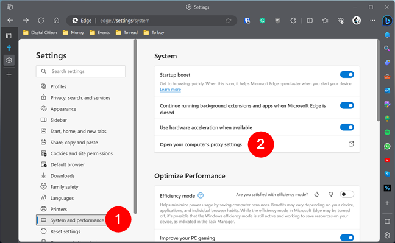Open the Favorites list icon
Screen dimensions: 395x243
[326, 21]
